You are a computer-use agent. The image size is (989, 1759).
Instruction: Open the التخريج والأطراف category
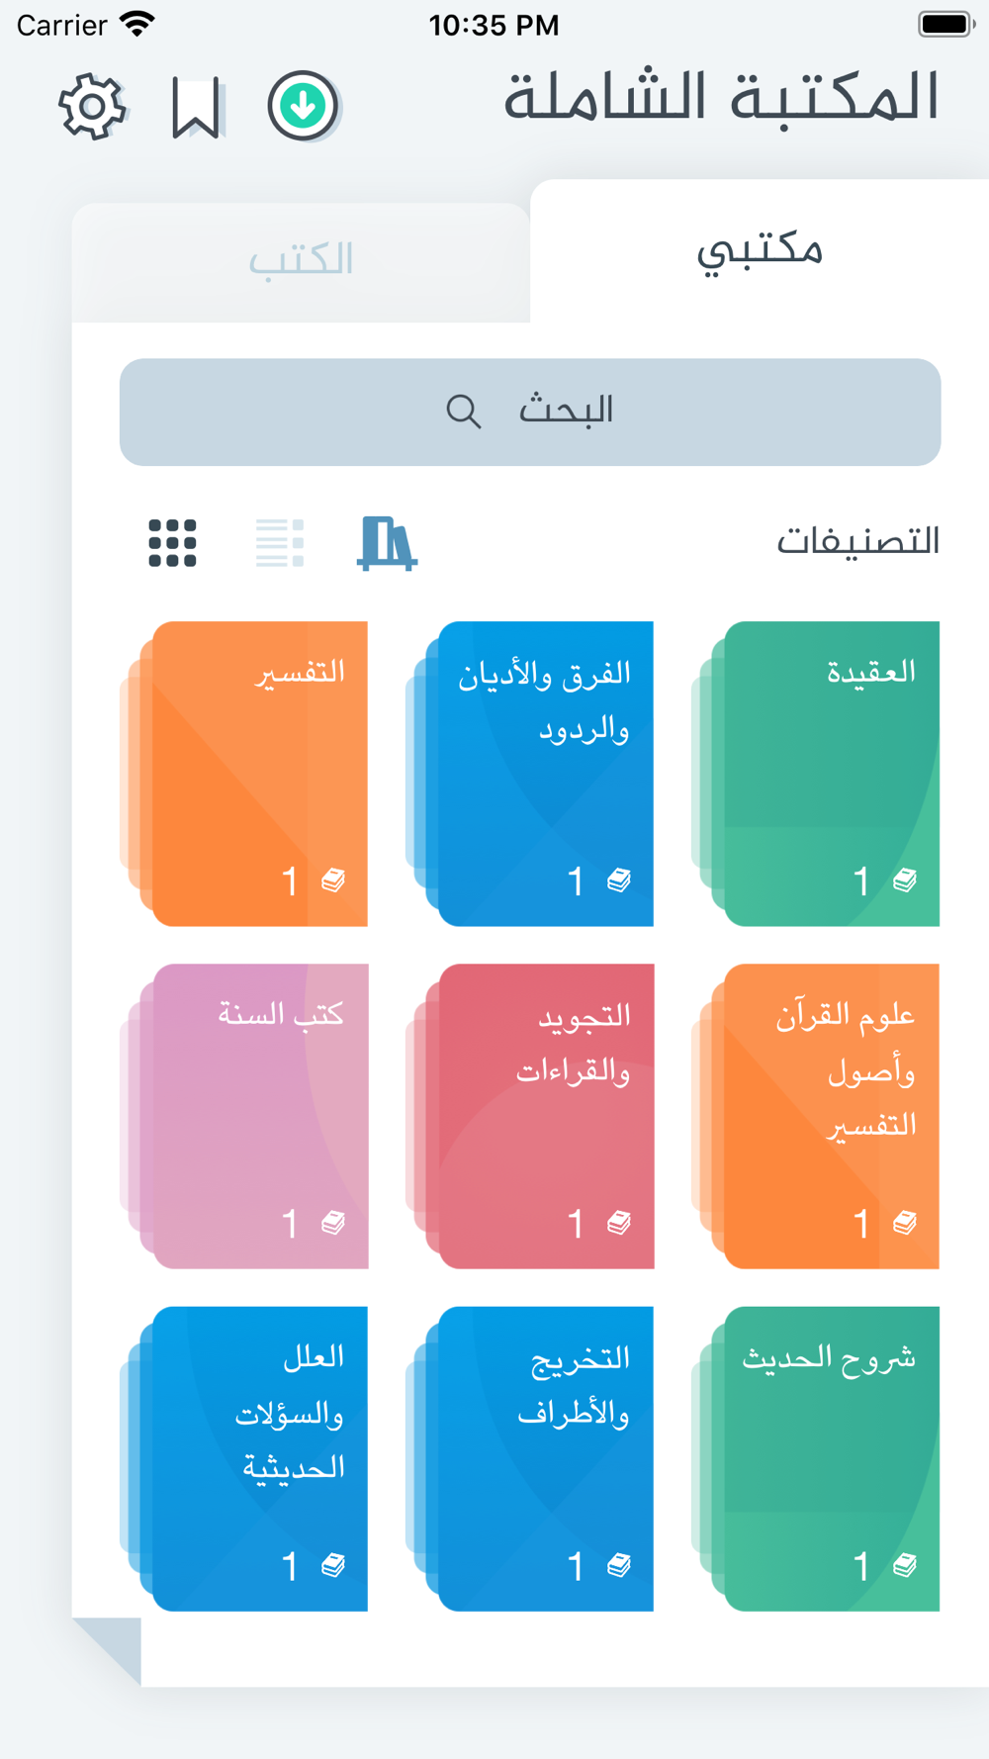click(530, 1458)
